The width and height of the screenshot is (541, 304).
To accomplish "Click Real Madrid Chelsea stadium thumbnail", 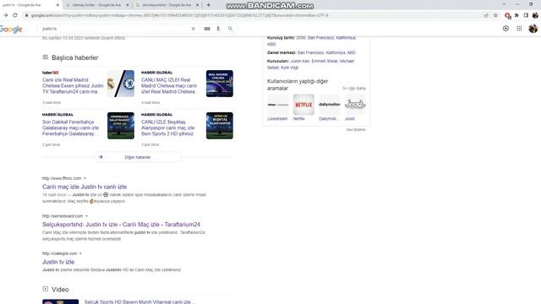I will point(220,84).
